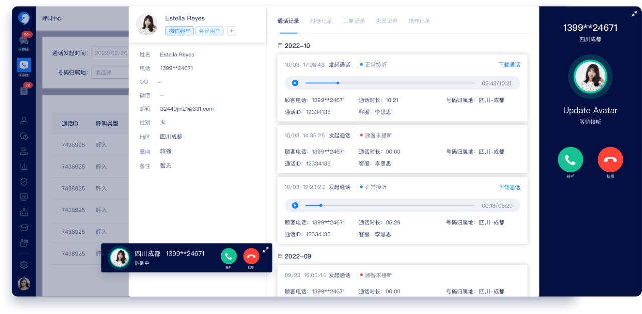Open the tickets icon with 26 badge
642x314 pixels.
pyautogui.click(x=24, y=91)
